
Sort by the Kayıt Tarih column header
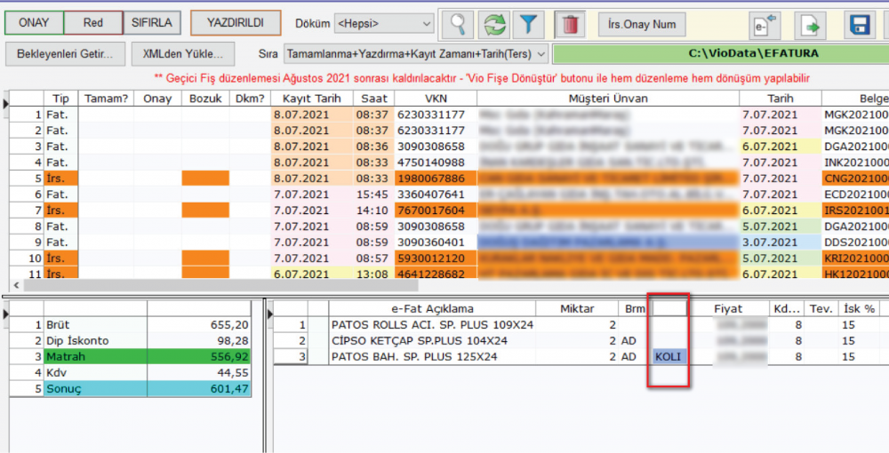point(311,99)
